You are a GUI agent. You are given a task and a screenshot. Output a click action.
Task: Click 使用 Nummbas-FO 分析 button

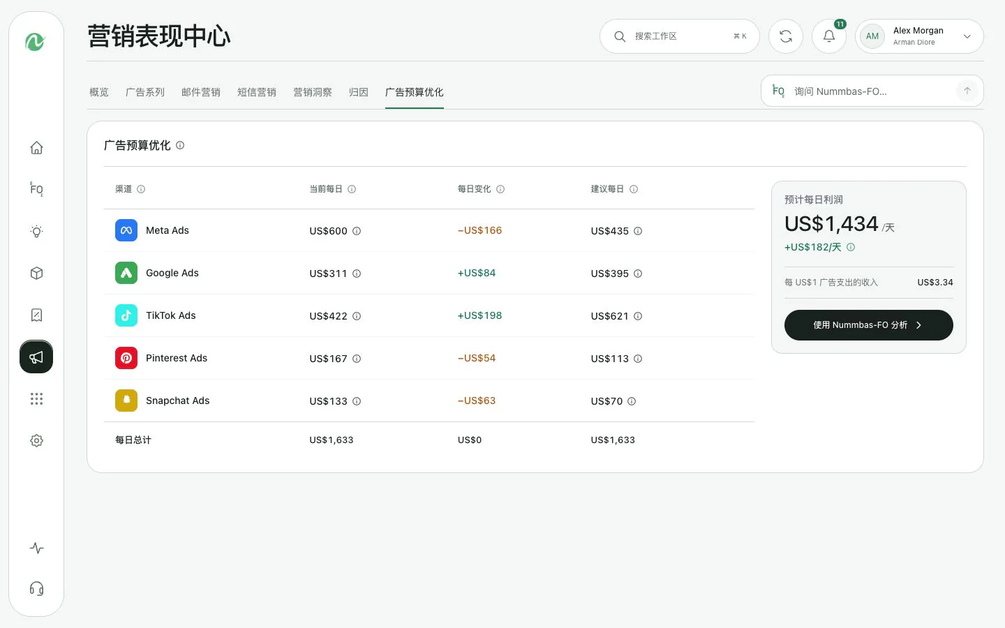tap(869, 325)
